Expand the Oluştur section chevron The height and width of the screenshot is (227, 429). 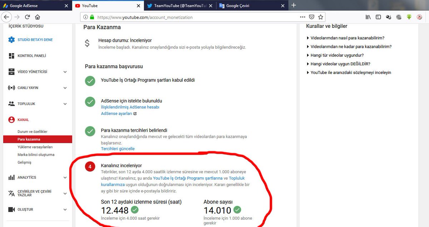click(x=65, y=210)
